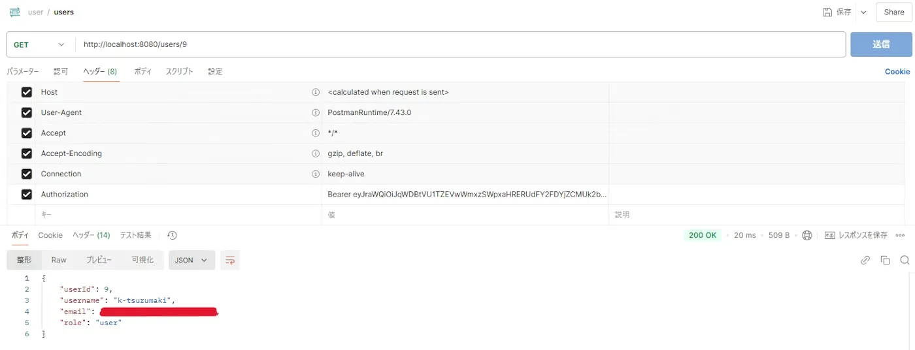Viewport: 915px width, 350px height.
Task: Search the response with magnifier icon
Action: (905, 260)
